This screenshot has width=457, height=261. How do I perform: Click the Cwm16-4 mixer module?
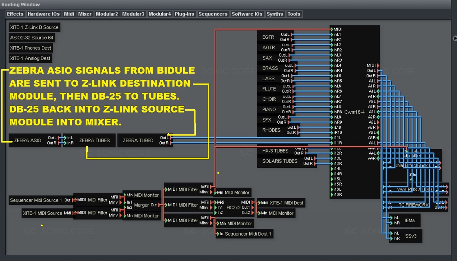click(x=354, y=112)
